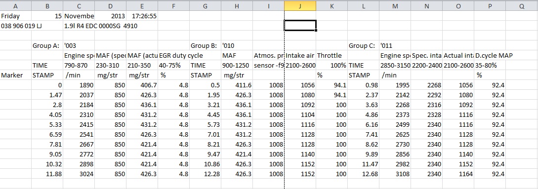The width and height of the screenshot is (538, 189).
Task: Click the '35-80%' range cell
Action: coord(490,66)
